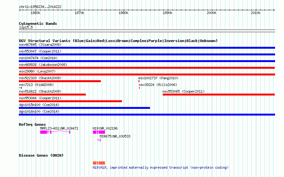Click the MIR675 gene arrow glyph
This screenshot has width=284, height=177.
tap(99, 140)
